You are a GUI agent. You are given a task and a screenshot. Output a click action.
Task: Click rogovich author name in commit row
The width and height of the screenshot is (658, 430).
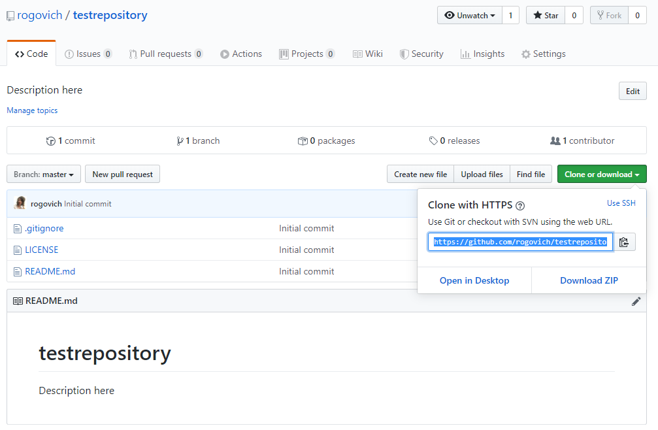click(x=46, y=204)
